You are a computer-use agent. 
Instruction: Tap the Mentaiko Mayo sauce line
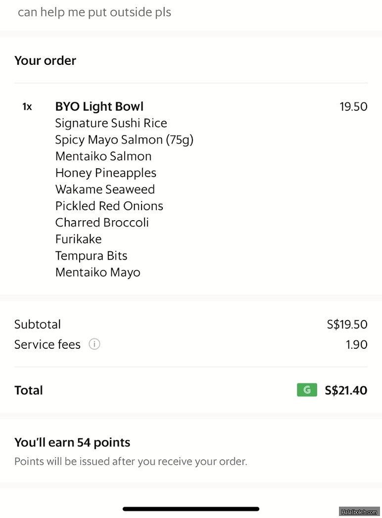[97, 272]
